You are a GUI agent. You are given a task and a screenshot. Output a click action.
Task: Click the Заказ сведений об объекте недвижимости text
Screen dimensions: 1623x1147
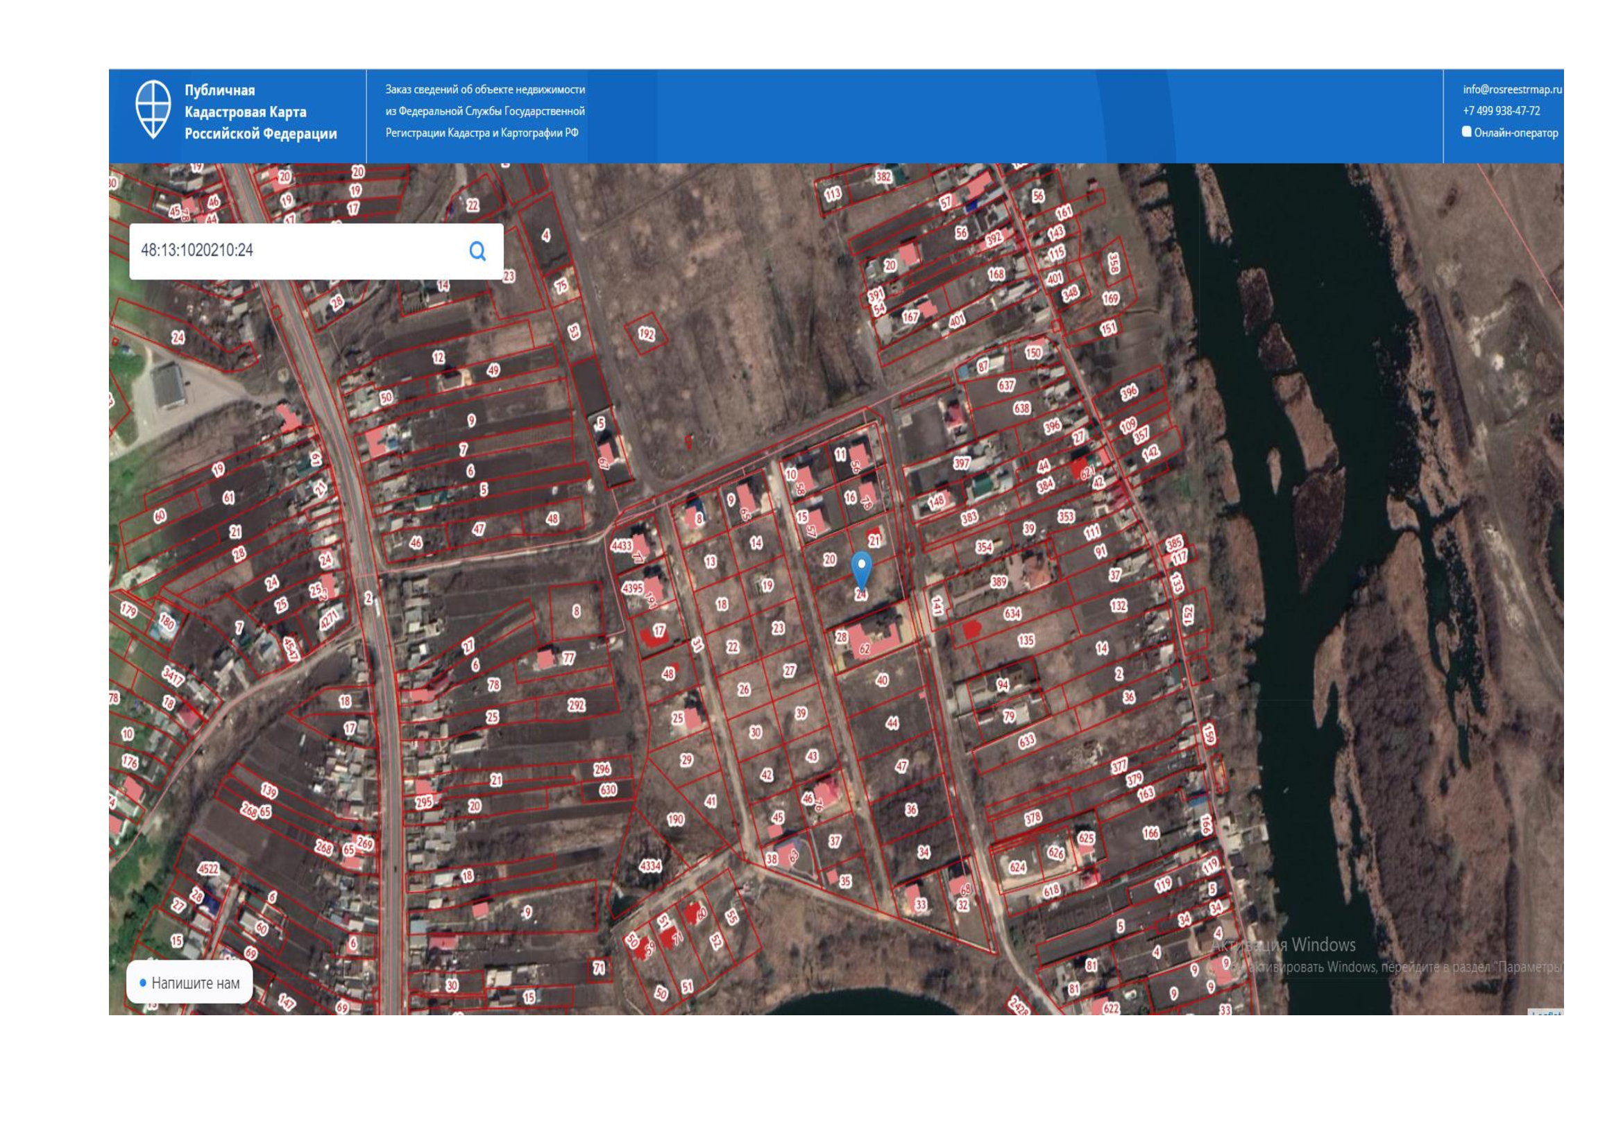click(x=485, y=89)
